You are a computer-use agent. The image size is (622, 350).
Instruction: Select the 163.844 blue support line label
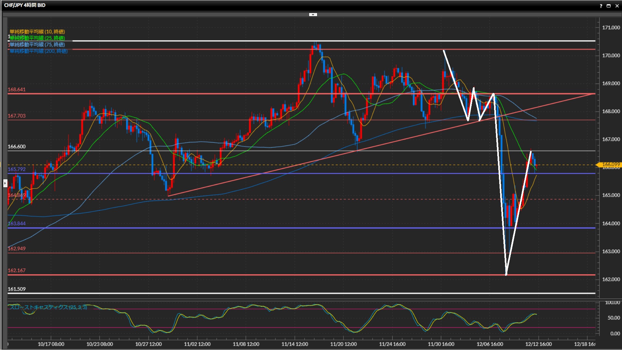17,223
